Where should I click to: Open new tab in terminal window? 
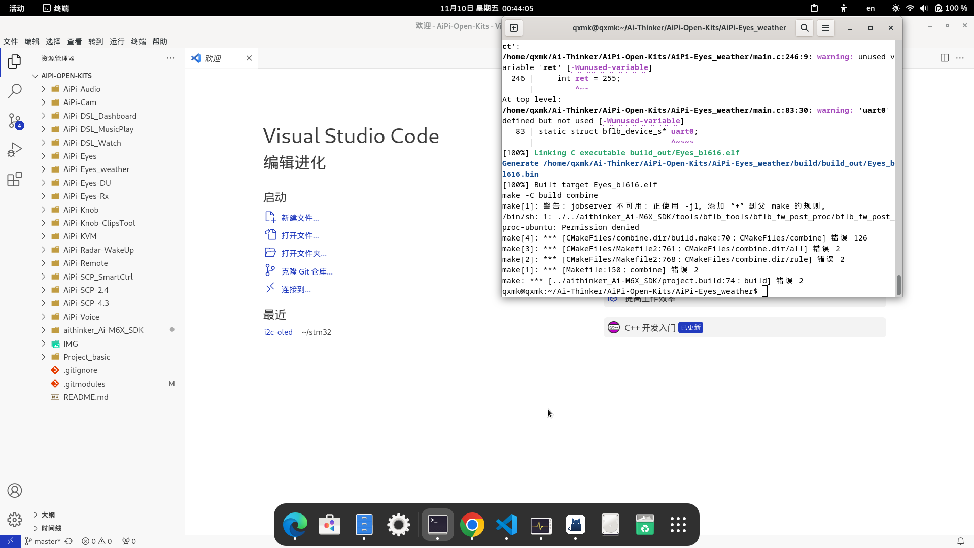(514, 28)
